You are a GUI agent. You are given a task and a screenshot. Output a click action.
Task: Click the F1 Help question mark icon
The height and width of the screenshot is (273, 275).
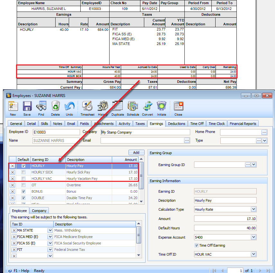pyautogui.click(x=10, y=271)
